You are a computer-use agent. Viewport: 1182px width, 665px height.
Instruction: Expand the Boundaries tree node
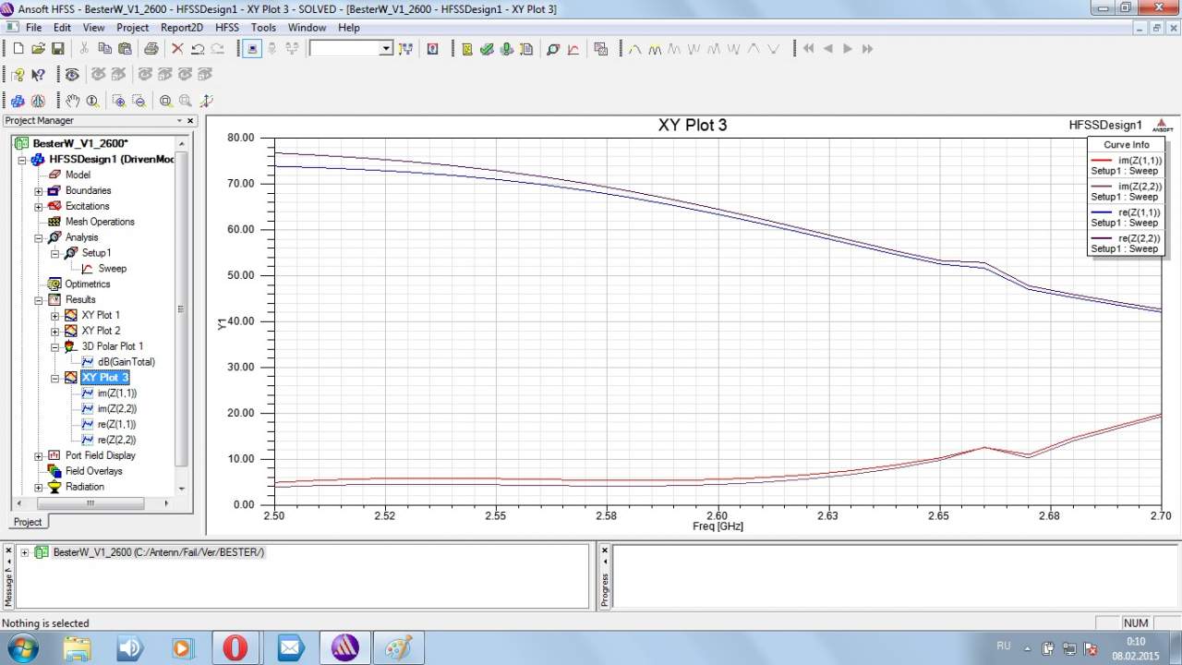pyautogui.click(x=39, y=191)
